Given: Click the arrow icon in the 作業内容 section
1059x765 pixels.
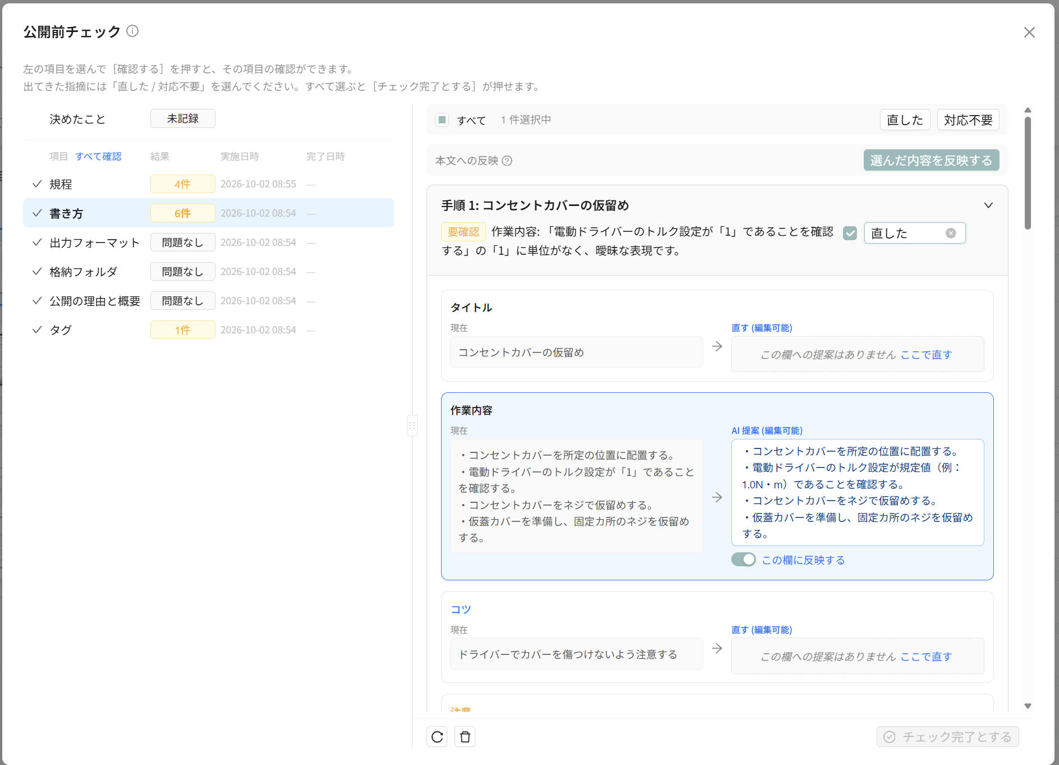Looking at the screenshot, I should tap(717, 497).
